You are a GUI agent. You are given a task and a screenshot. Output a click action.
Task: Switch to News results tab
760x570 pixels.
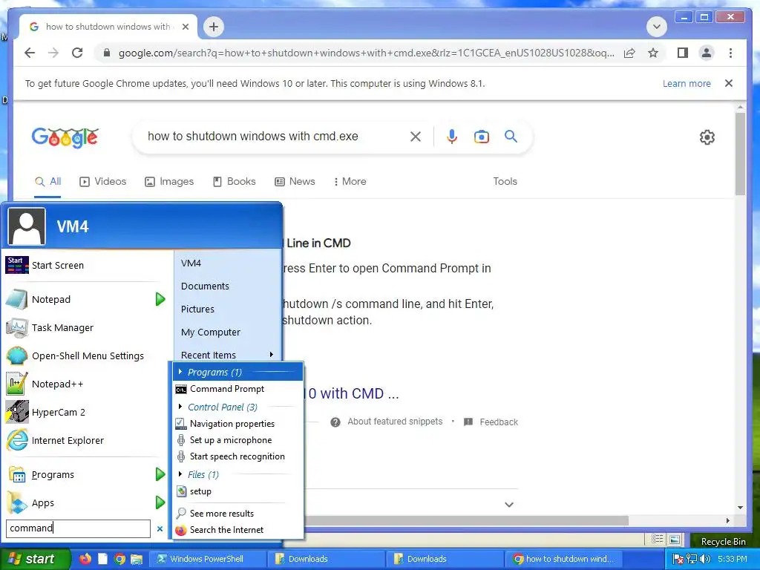[x=295, y=181]
